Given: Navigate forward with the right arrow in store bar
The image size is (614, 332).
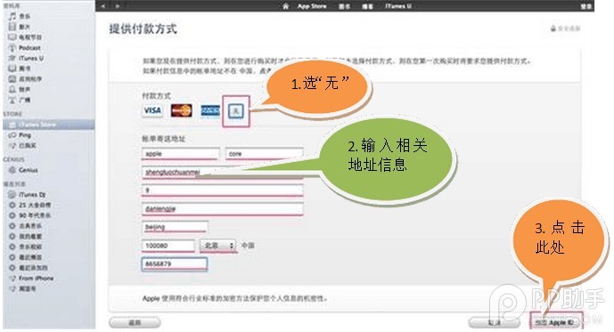Looking at the screenshot, I should (x=118, y=6).
